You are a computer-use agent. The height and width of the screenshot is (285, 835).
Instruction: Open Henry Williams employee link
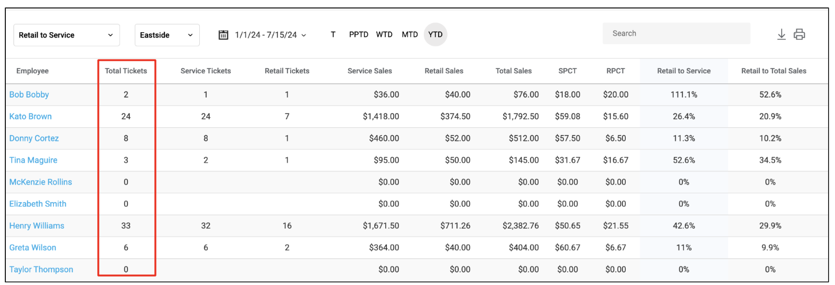pyautogui.click(x=36, y=225)
